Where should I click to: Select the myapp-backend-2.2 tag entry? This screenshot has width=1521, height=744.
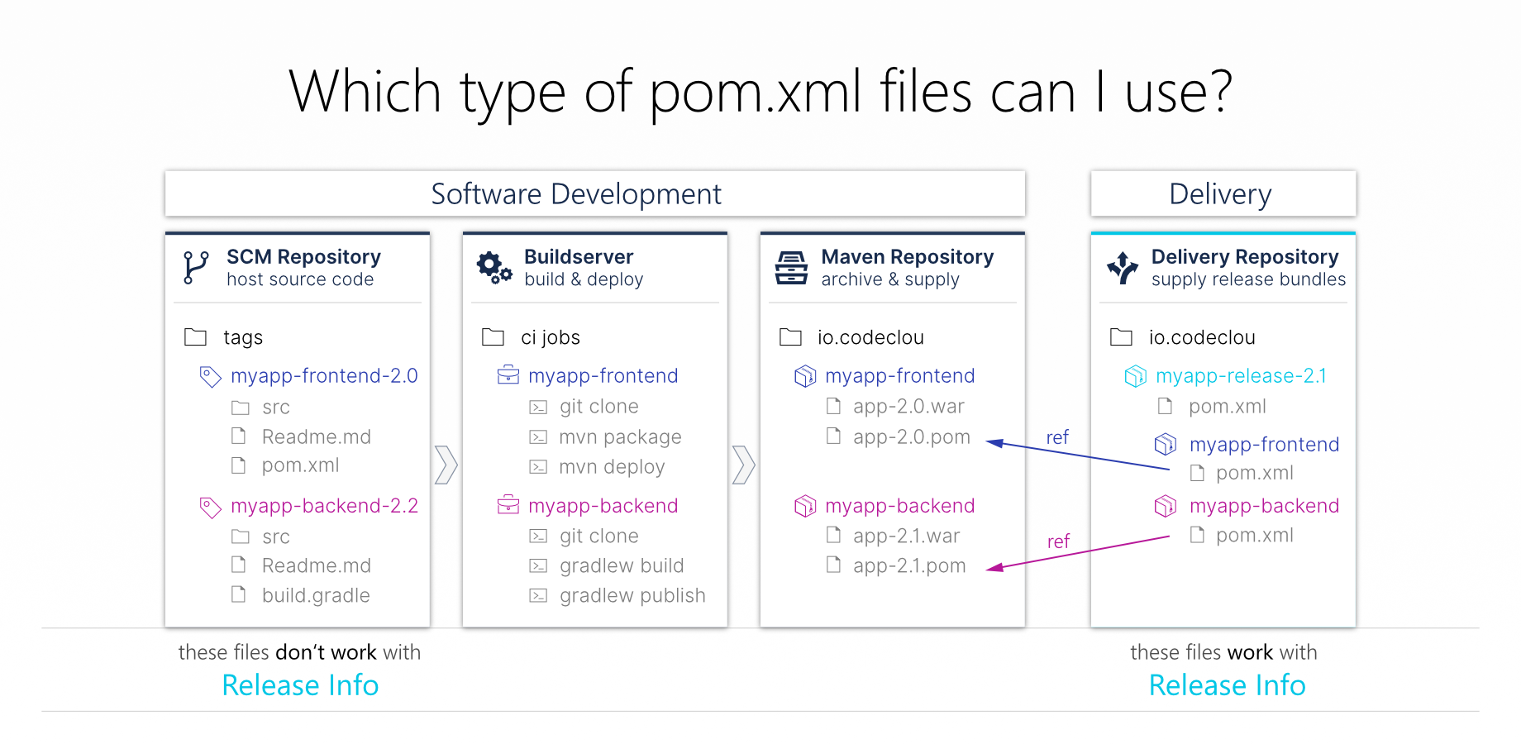[325, 506]
